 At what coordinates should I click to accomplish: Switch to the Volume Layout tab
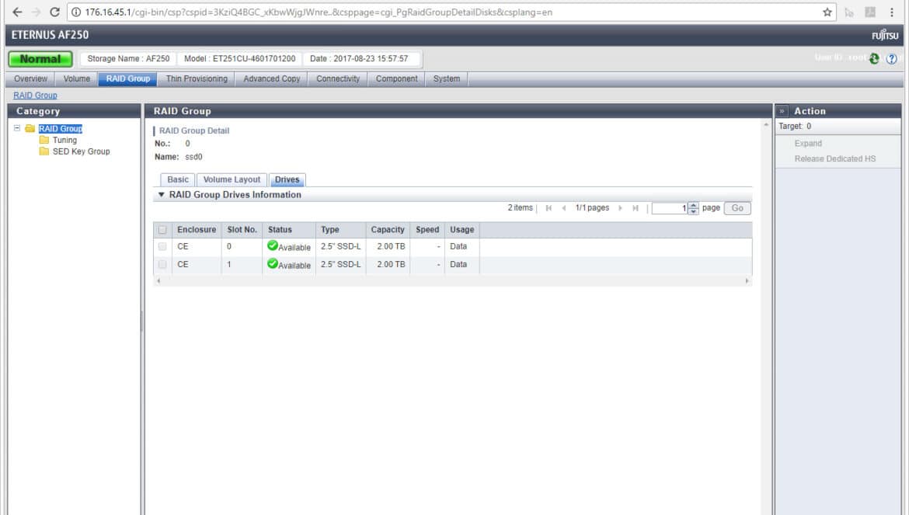232,179
